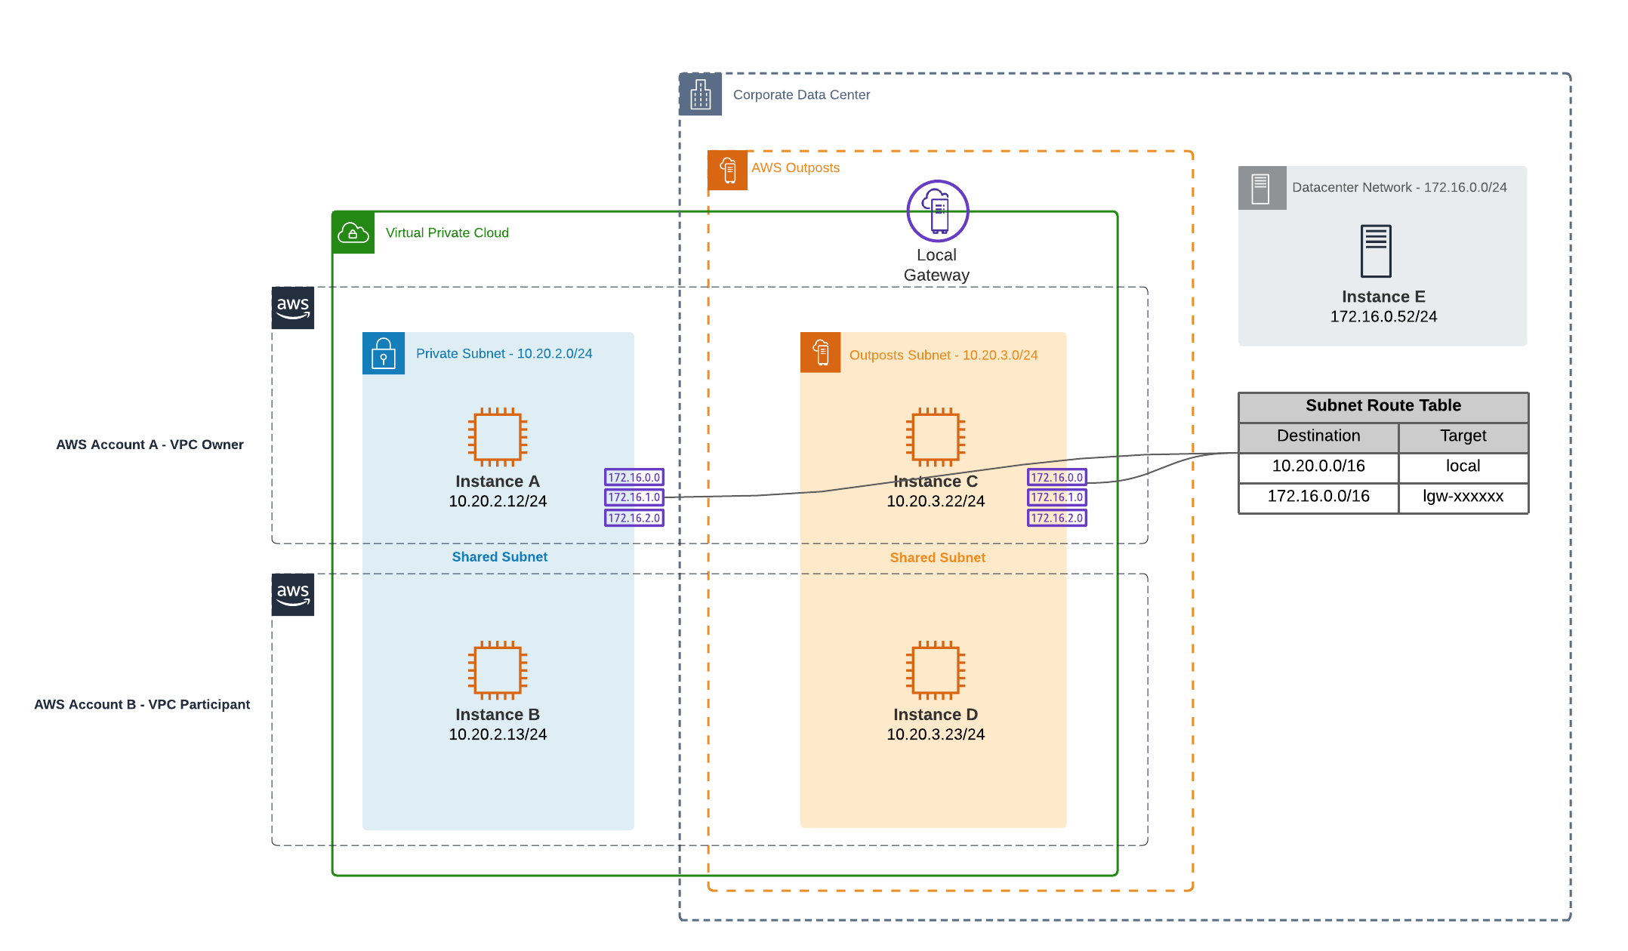Click the 172.16.0.0 tag beside Instance C
The width and height of the screenshot is (1628, 951).
pos(1057,477)
